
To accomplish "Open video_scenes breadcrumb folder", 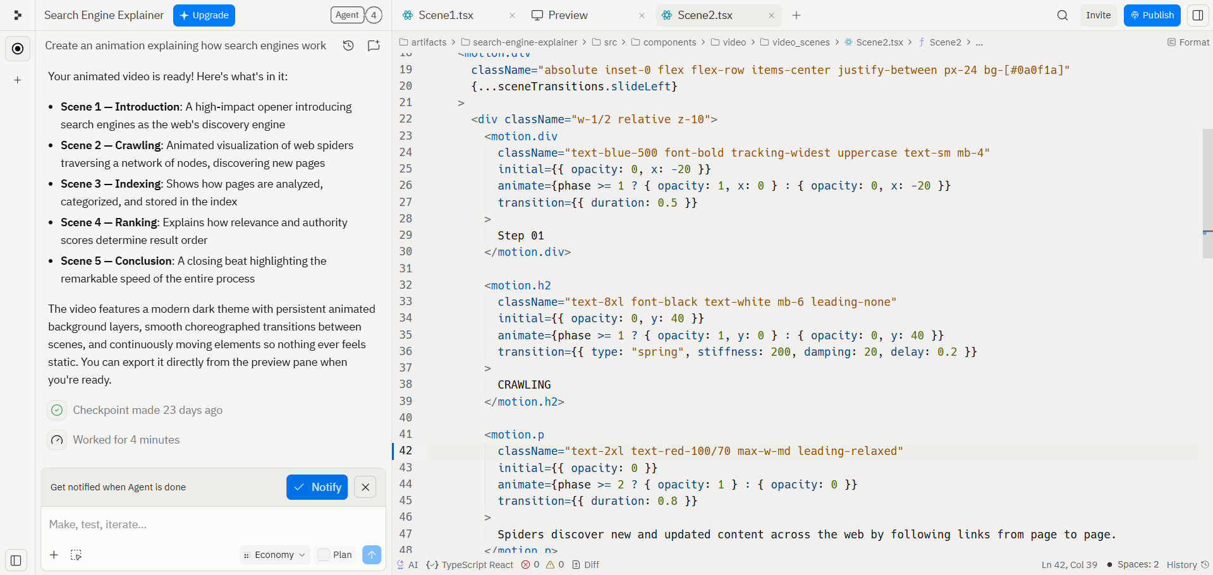I will coord(795,42).
